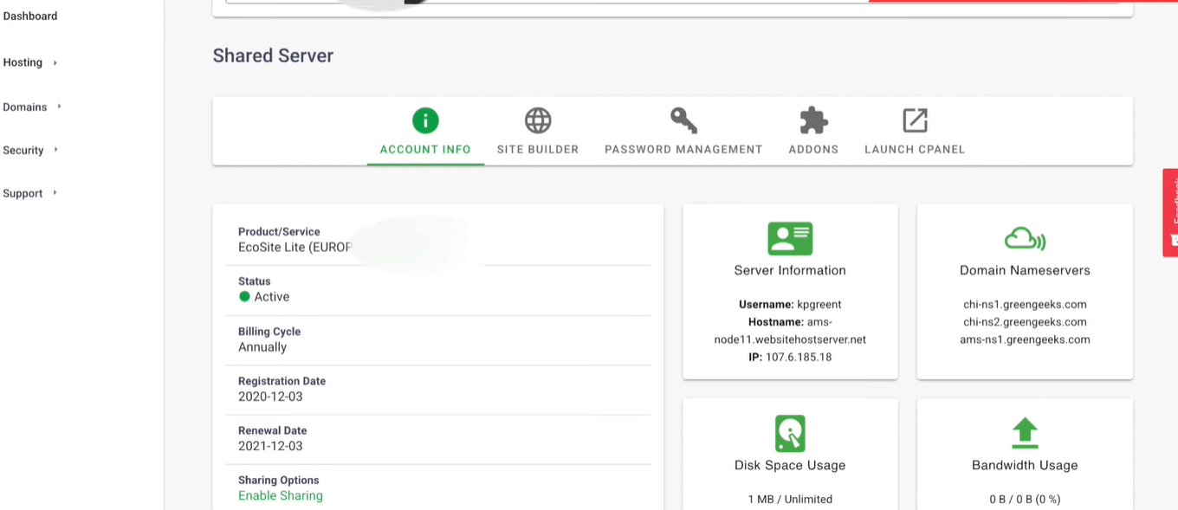Switch to the Site Builder tab label

coord(538,149)
